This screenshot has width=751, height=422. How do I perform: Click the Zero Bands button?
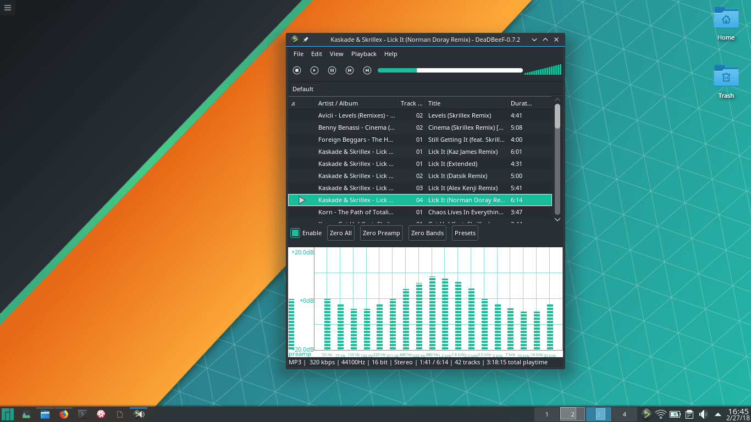coord(427,233)
